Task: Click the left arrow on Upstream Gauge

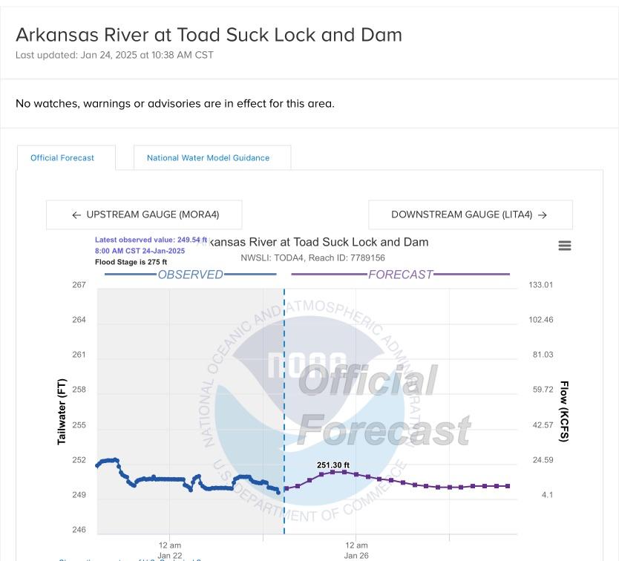Action: point(76,215)
